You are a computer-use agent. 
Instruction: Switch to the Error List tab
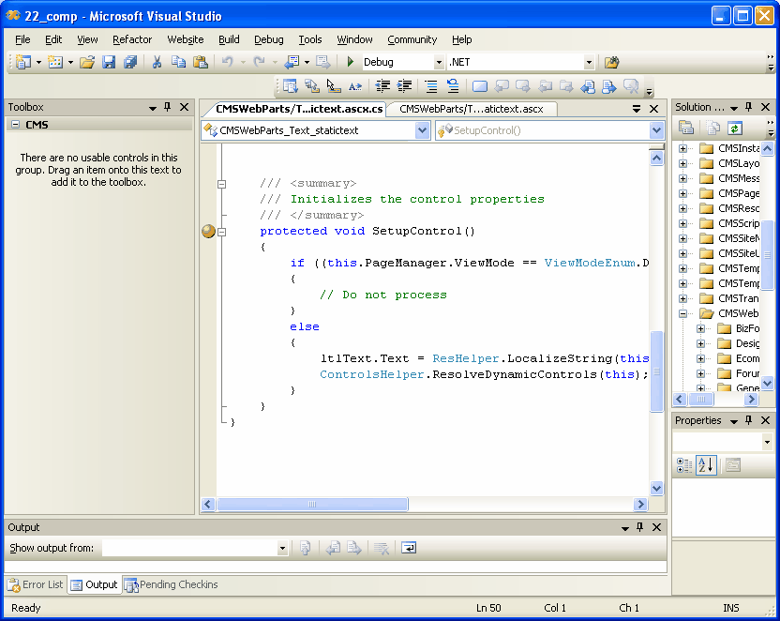tap(36, 584)
